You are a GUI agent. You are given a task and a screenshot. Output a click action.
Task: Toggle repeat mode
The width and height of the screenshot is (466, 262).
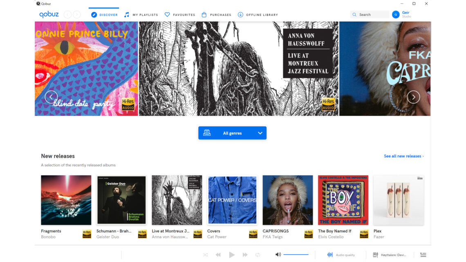point(258,255)
